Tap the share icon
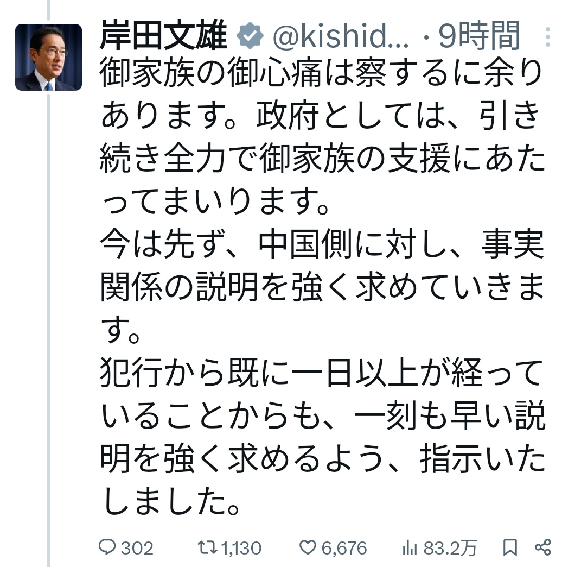The image size is (581, 567). (x=543, y=547)
